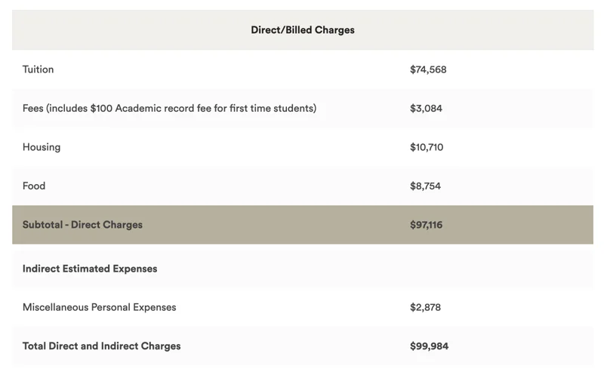The width and height of the screenshot is (604, 378).
Task: Select the $2,878 miscellaneous amount
Action: point(425,307)
